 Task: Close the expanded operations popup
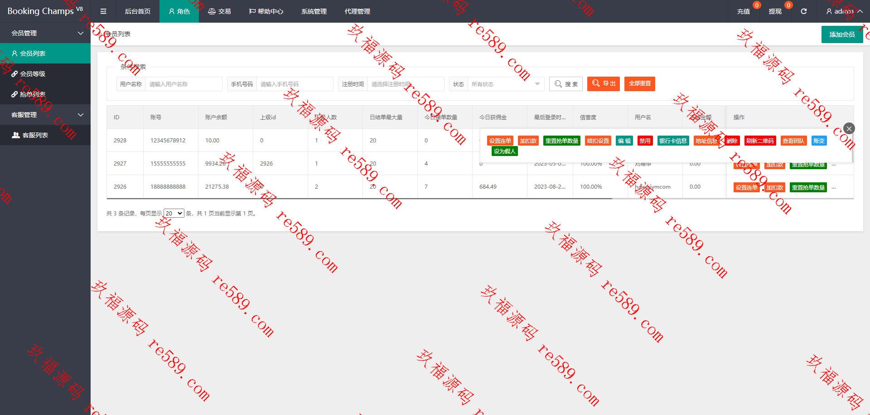(849, 128)
